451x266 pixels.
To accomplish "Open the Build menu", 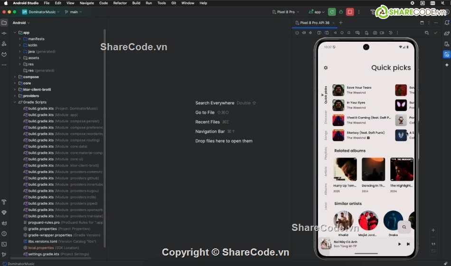I will tap(136, 3).
